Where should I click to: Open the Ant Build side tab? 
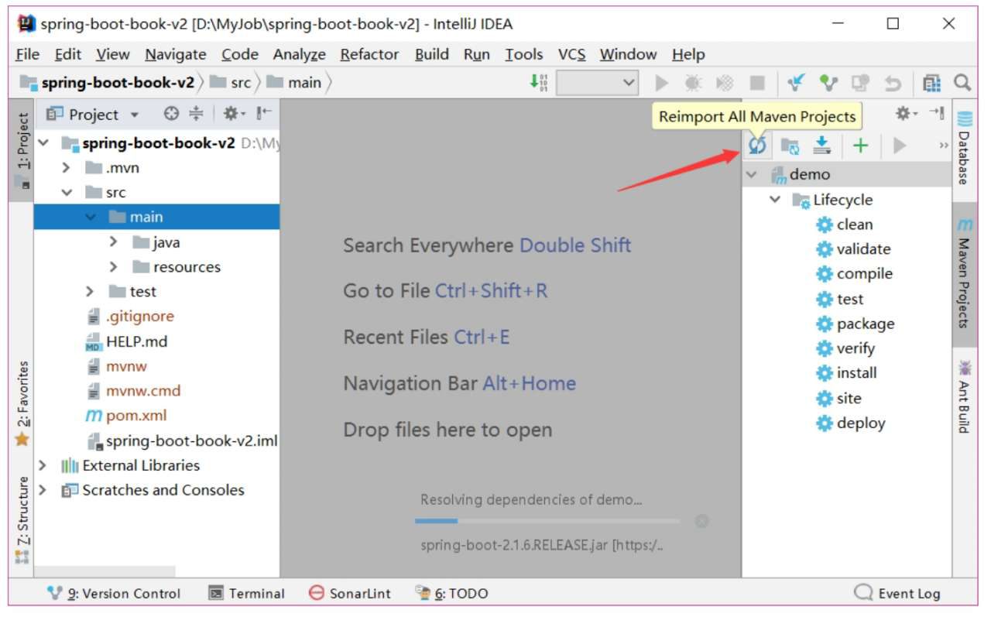pyautogui.click(x=964, y=396)
